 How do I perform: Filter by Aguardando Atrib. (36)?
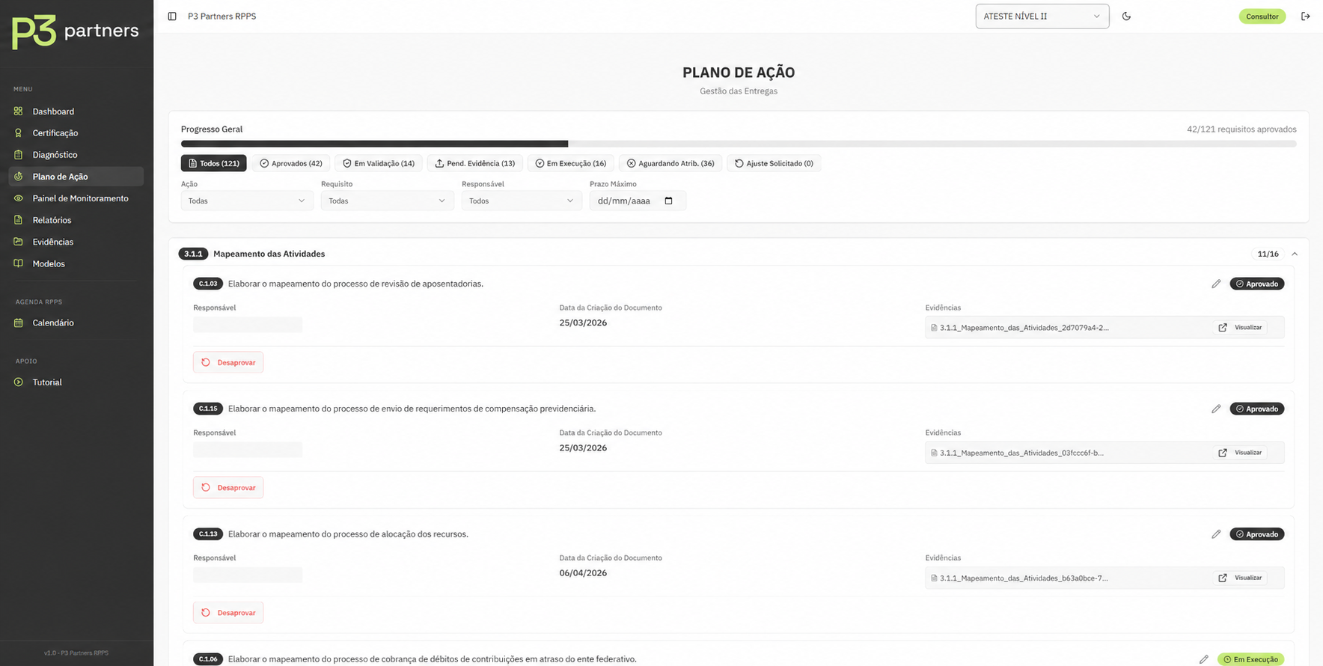pos(670,163)
